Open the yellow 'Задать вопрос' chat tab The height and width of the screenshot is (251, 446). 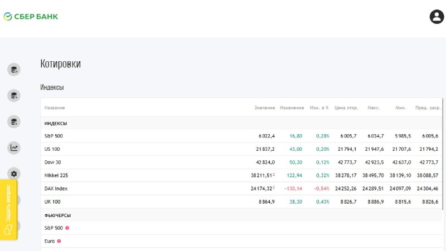tap(8, 210)
